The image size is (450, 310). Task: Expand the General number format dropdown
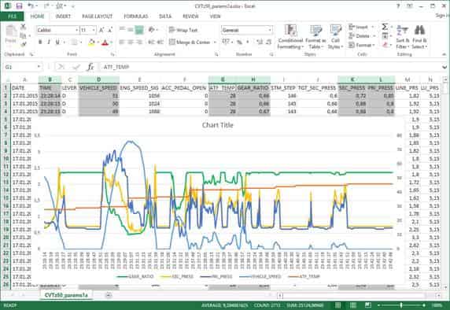pos(270,30)
